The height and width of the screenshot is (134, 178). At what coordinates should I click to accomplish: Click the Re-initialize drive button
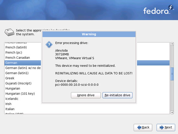click(x=117, y=95)
